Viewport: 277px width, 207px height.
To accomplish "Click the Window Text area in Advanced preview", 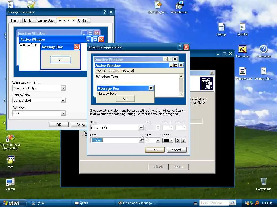I will click(107, 77).
